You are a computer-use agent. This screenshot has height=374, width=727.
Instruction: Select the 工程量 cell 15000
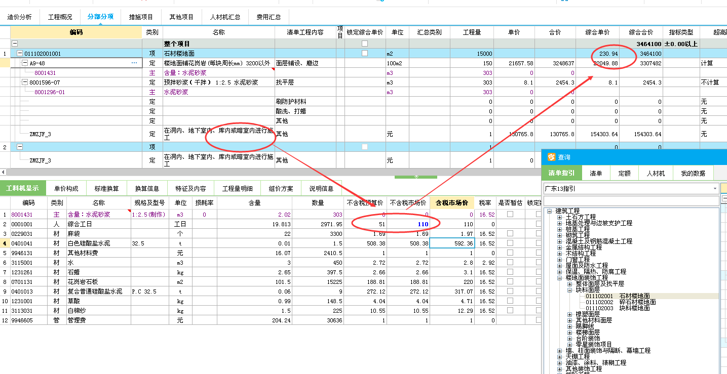[x=472, y=53]
